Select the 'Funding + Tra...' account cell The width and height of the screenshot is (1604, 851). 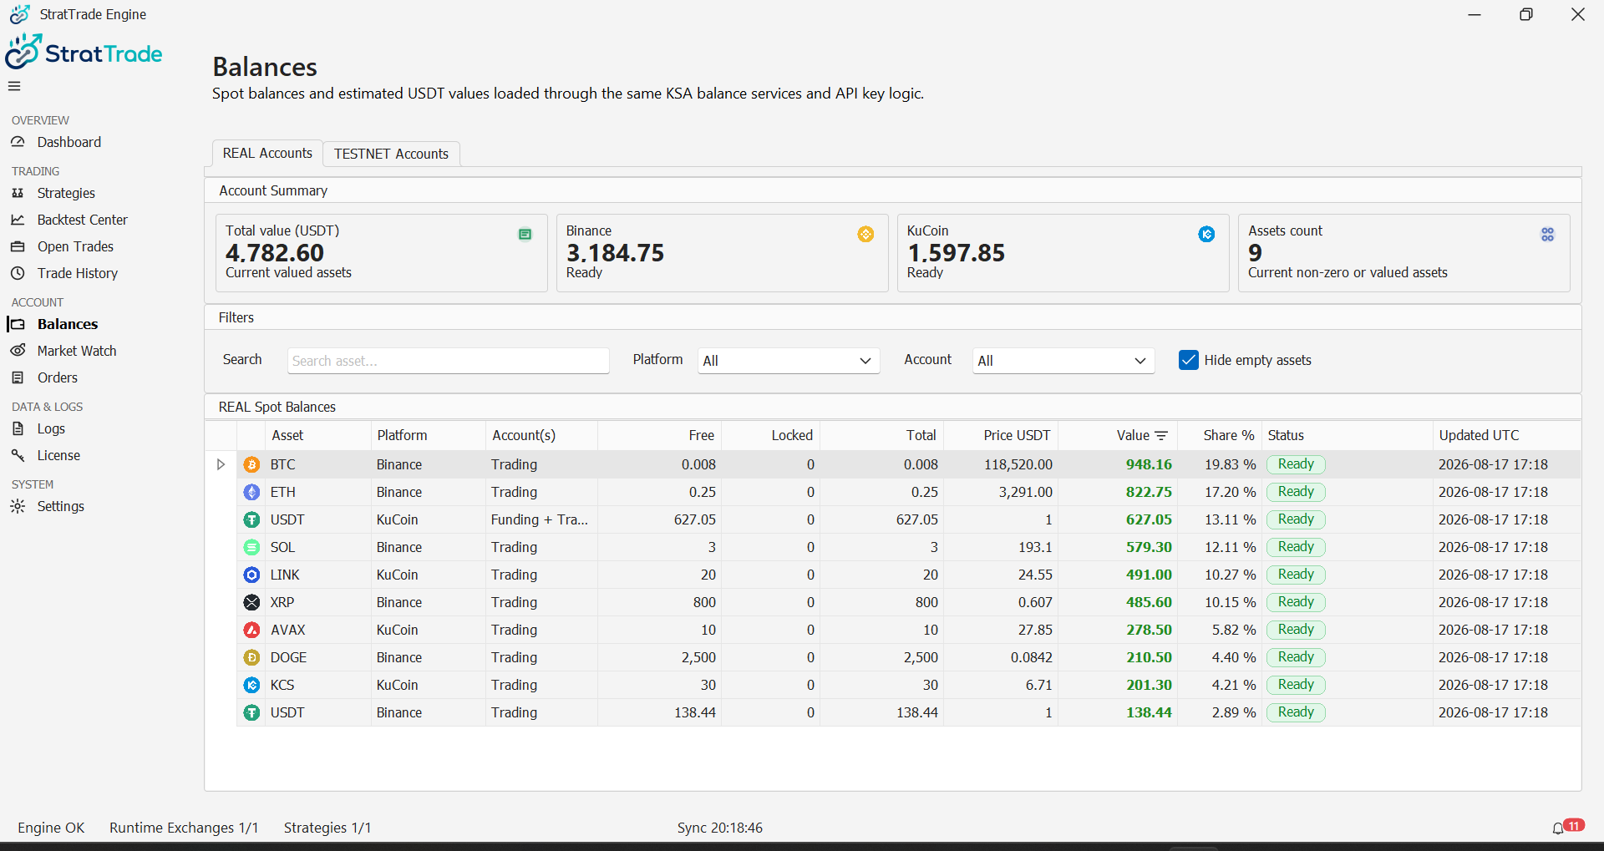click(540, 520)
